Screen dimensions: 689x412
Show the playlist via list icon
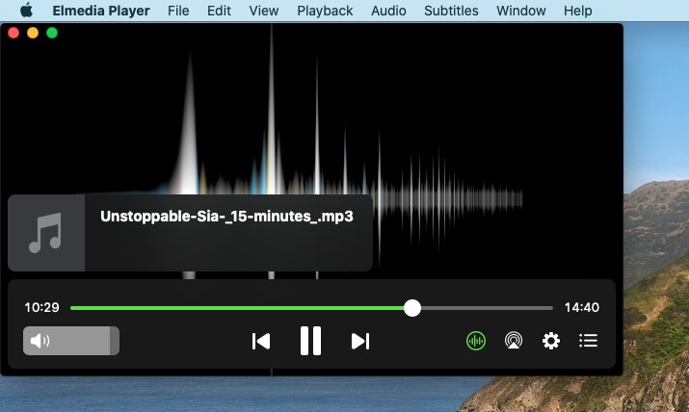[589, 341]
